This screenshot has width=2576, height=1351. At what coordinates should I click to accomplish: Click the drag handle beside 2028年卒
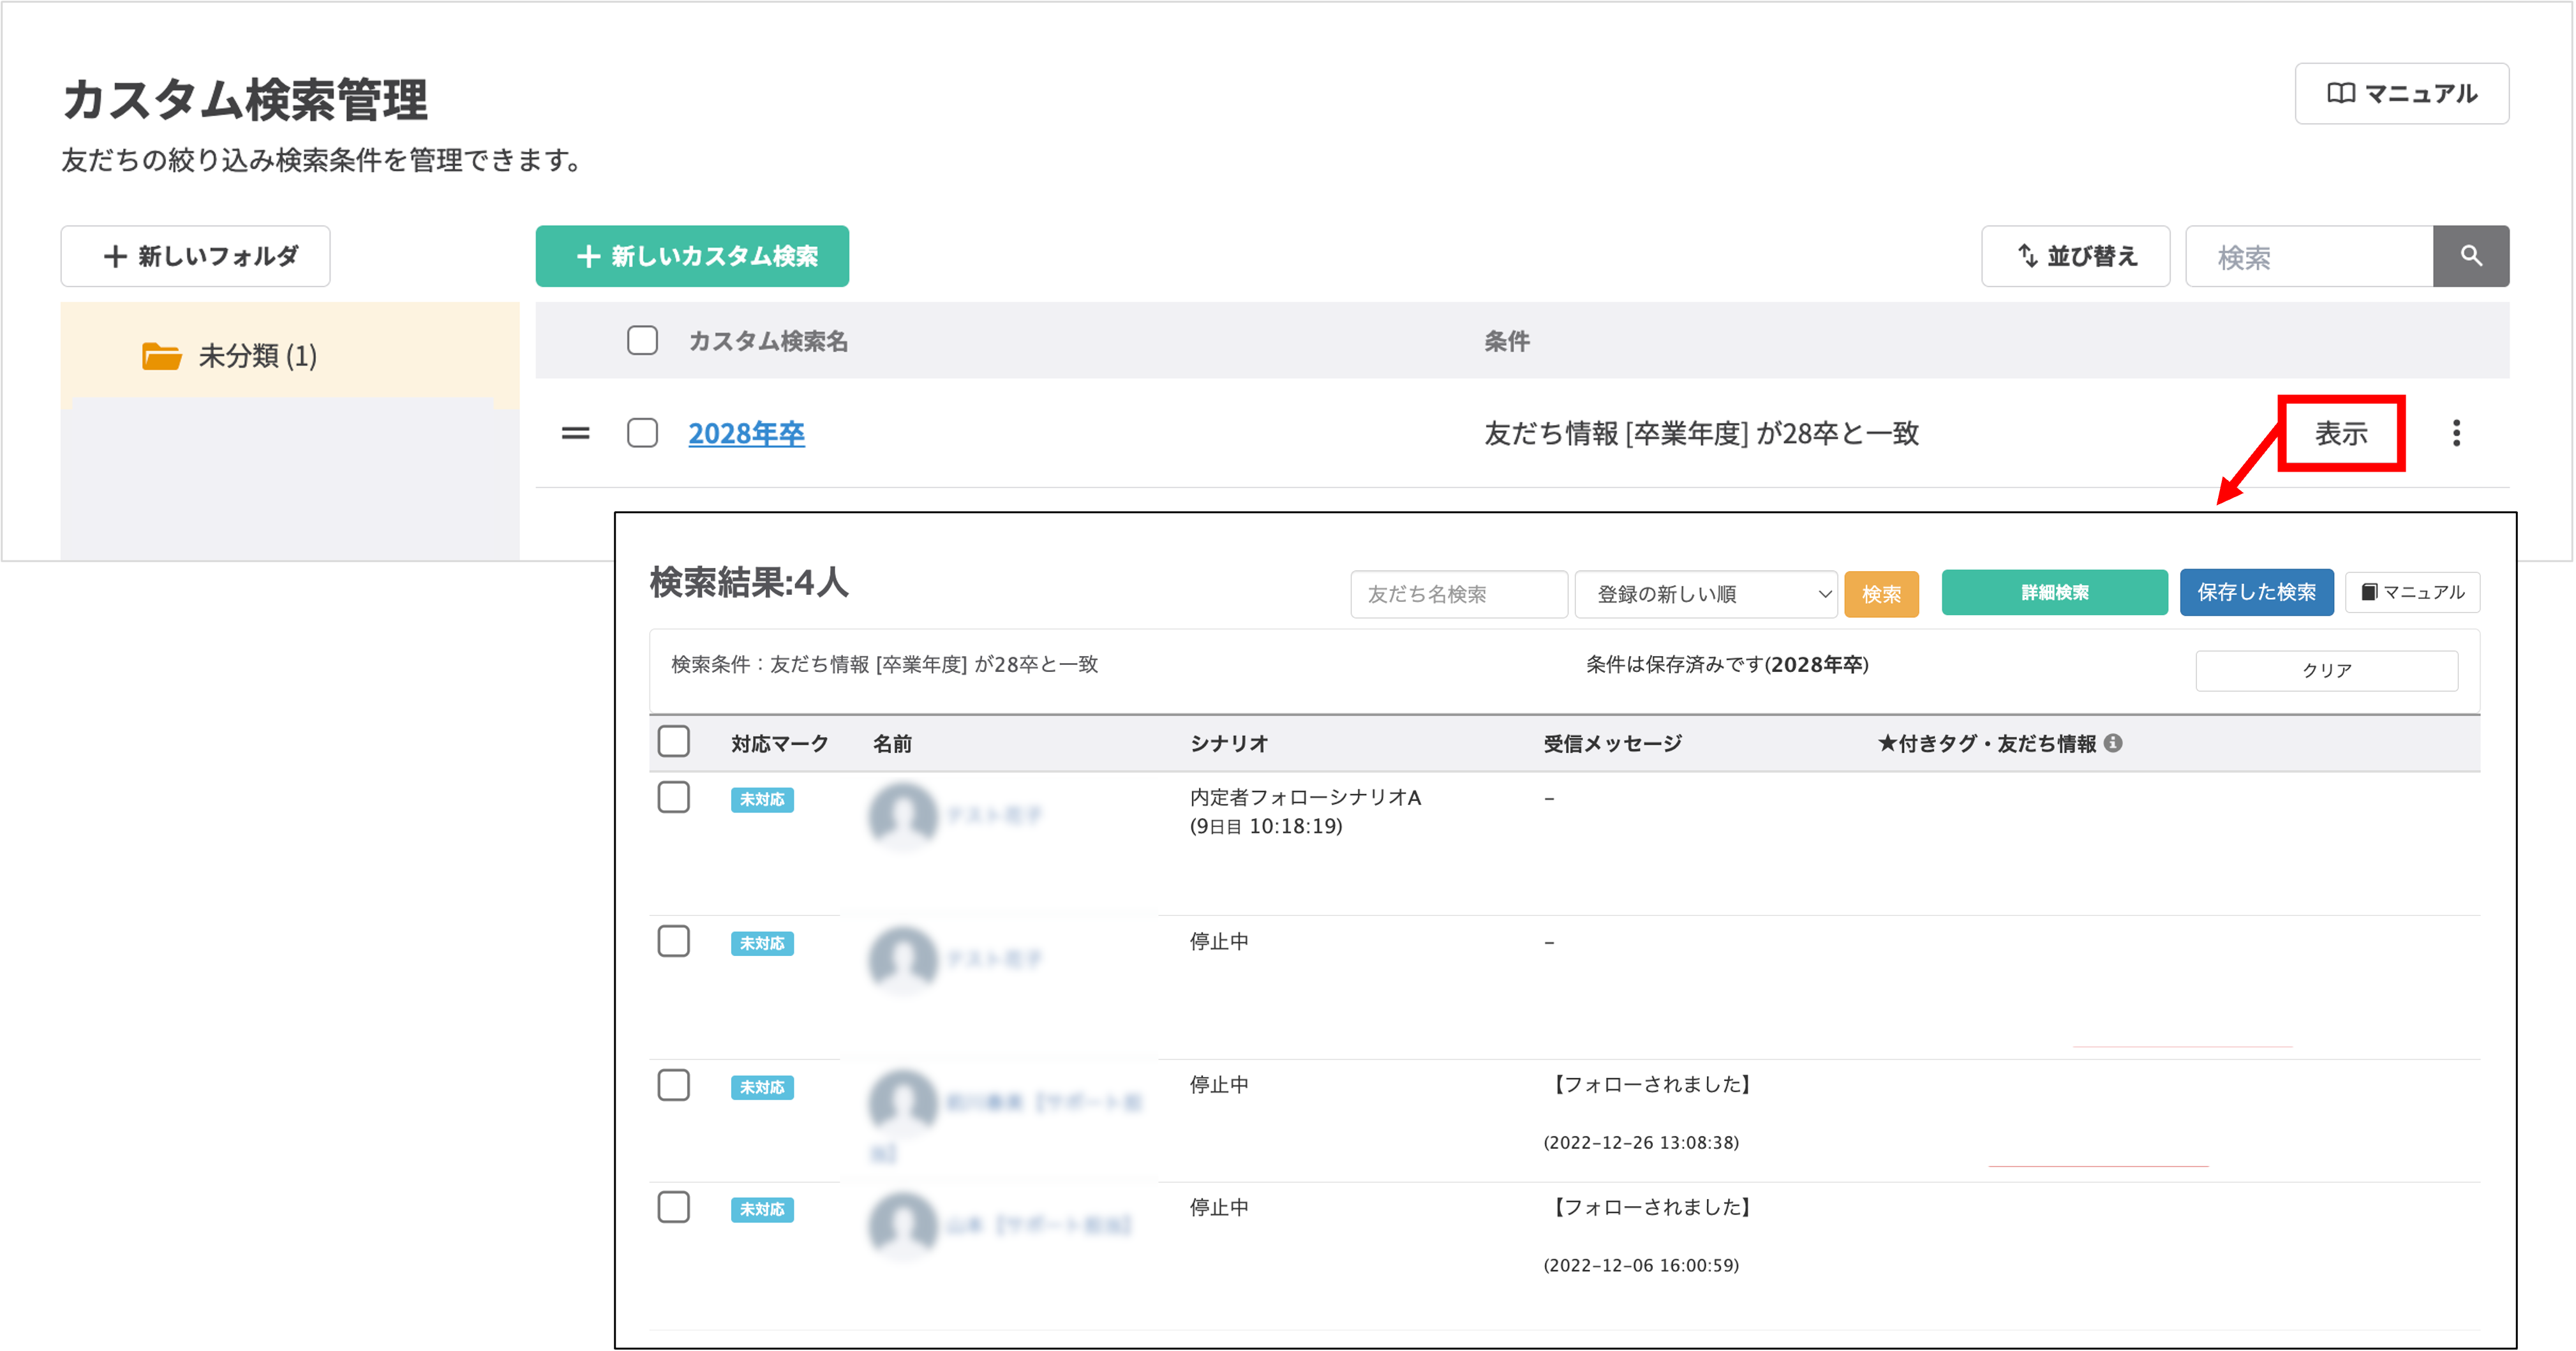click(576, 434)
